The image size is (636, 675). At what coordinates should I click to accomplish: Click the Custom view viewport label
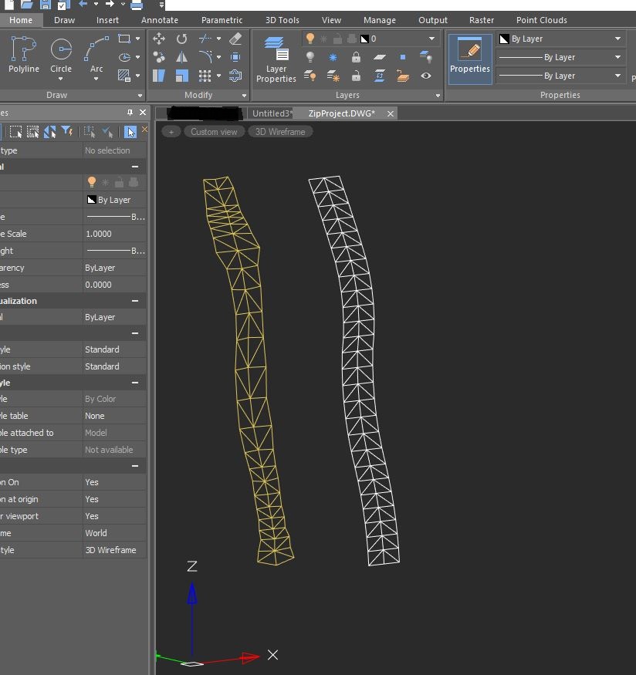point(214,132)
